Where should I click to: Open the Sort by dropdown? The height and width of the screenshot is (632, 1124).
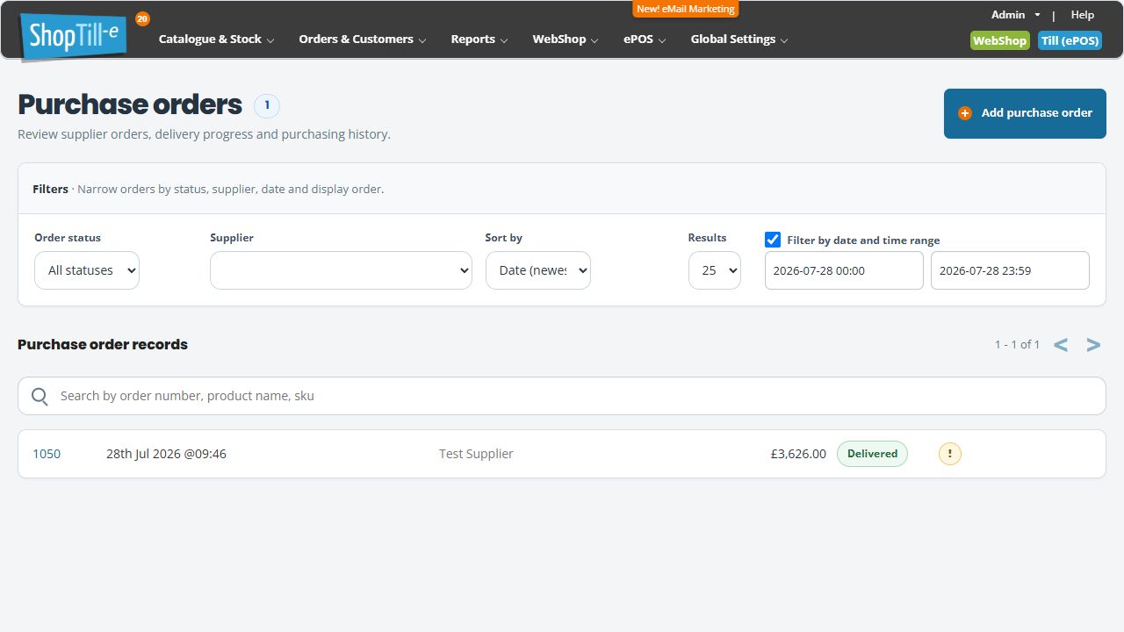538,270
